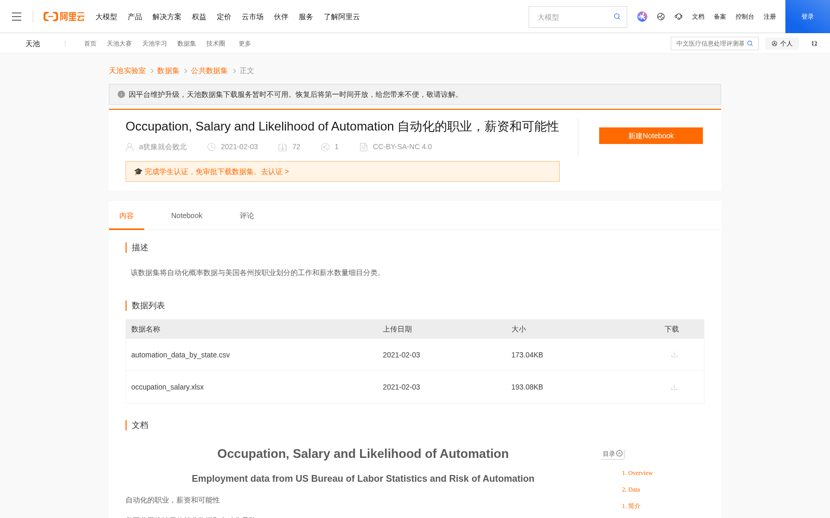Screen dimensions: 830x518
Task: Open the 个人 user menu
Action: 782,44
